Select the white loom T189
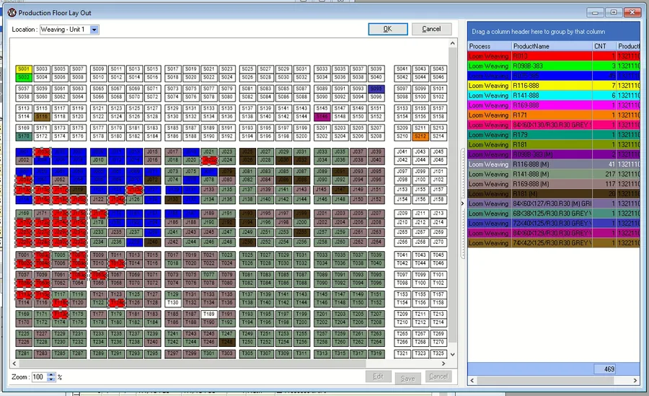Screen dimensions: 649x396 click(x=209, y=314)
